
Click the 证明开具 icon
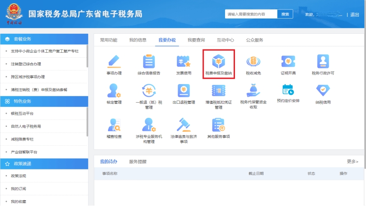coord(288,62)
